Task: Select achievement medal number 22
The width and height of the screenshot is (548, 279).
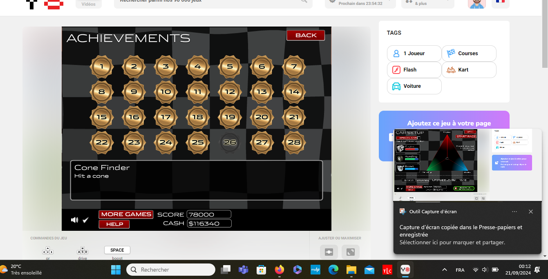Action: (102, 143)
